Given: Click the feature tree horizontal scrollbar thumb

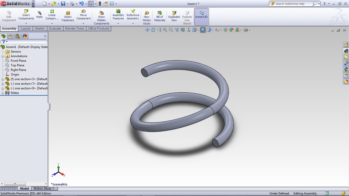Looking at the screenshot, I should tap(15, 184).
